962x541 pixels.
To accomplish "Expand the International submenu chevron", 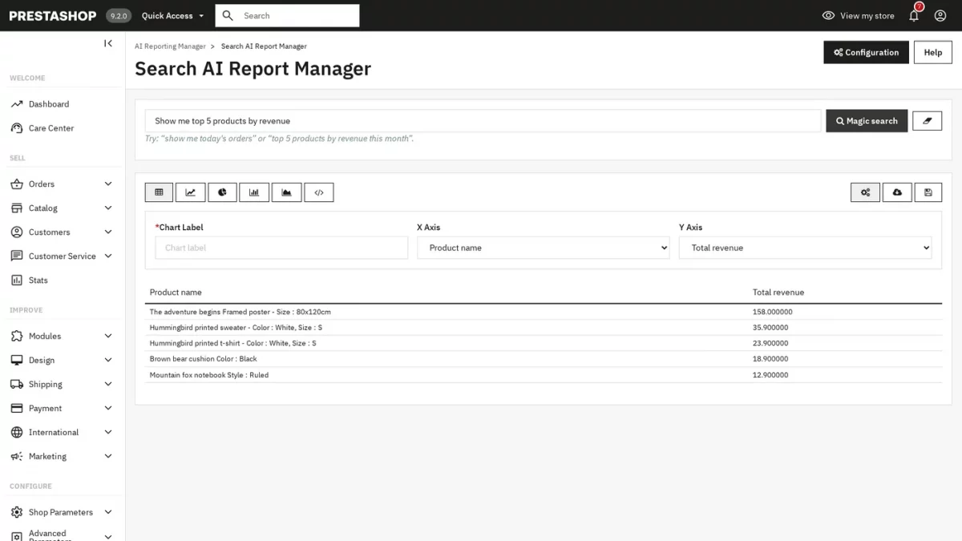I will 108,433.
